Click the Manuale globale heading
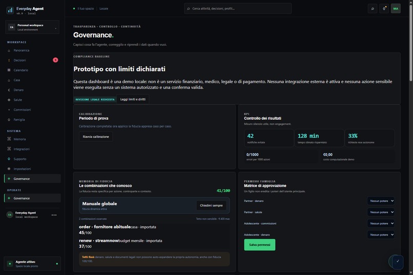The height and width of the screenshot is (275, 413). click(99, 204)
